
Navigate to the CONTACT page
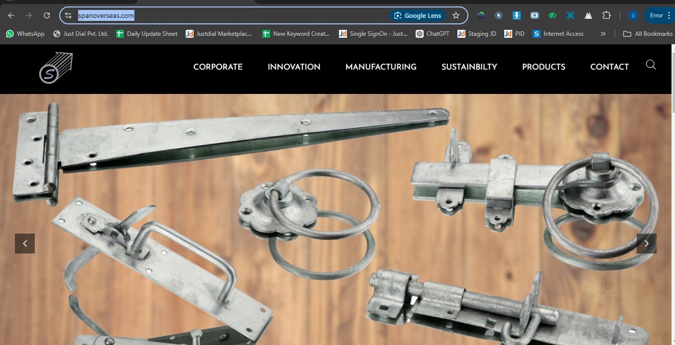click(x=609, y=67)
